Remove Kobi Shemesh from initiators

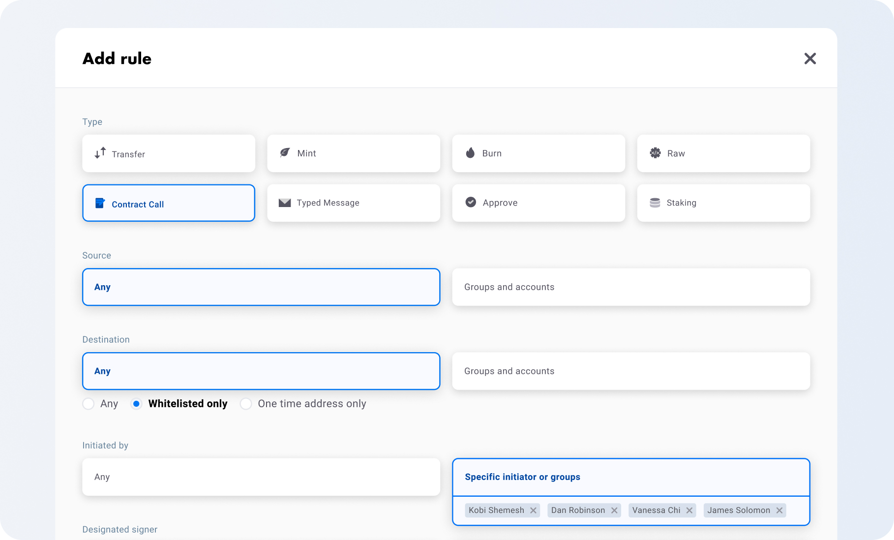coord(533,510)
